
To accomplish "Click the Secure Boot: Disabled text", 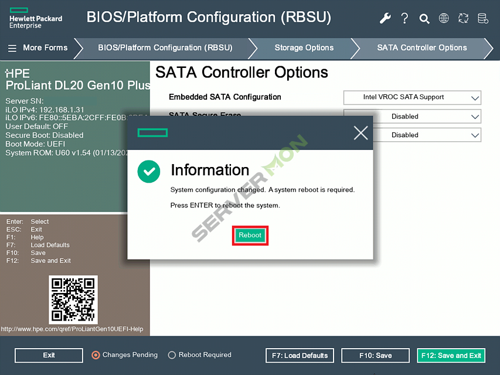I will [45, 135].
